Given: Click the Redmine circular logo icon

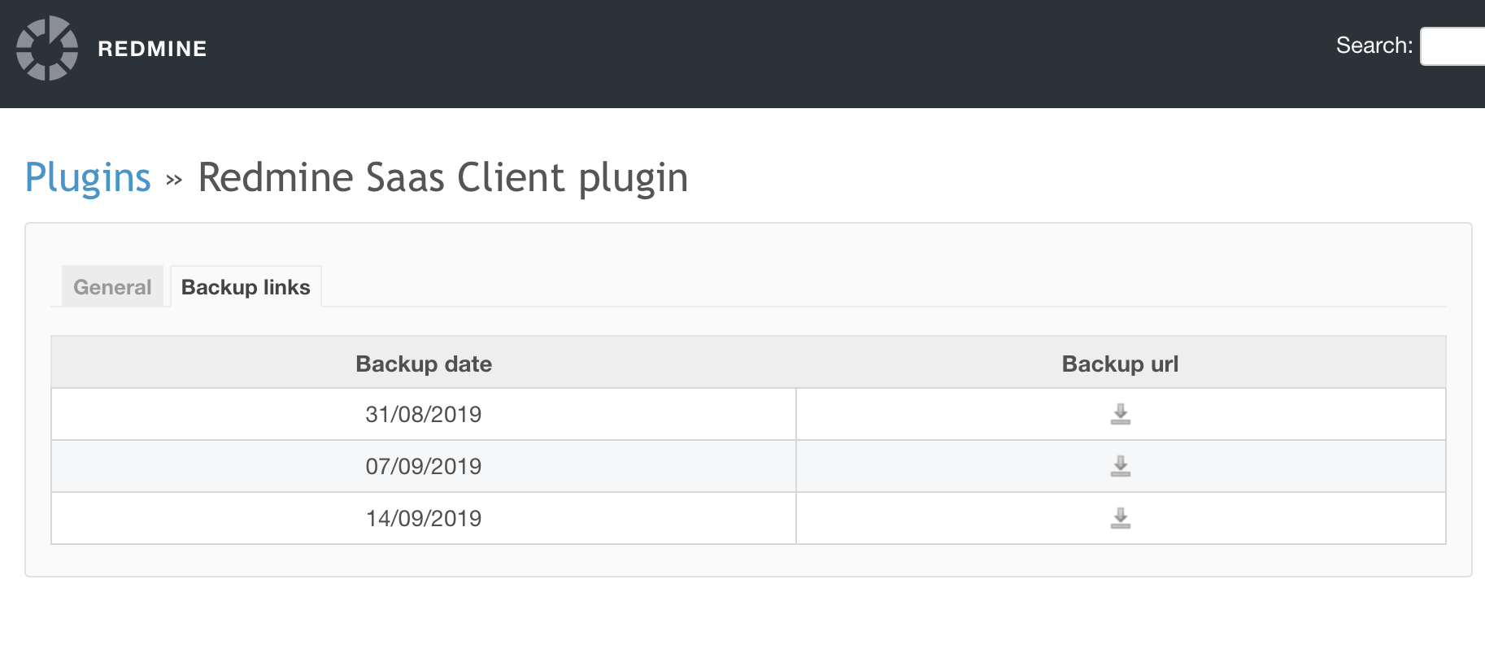Looking at the screenshot, I should pyautogui.click(x=47, y=48).
